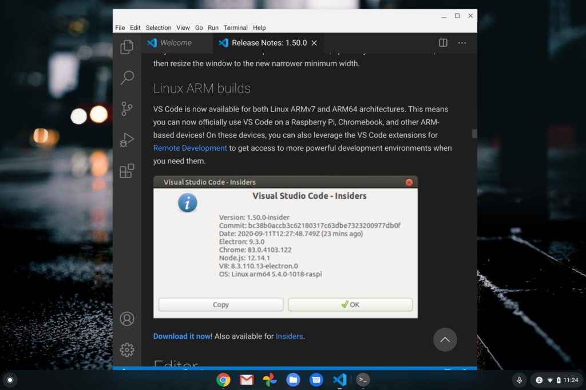Open the File menu
Image resolution: width=586 pixels, height=390 pixels.
pyautogui.click(x=120, y=27)
